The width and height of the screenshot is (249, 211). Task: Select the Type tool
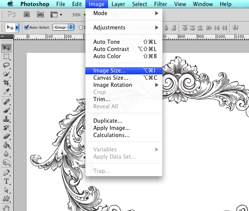click(6, 181)
